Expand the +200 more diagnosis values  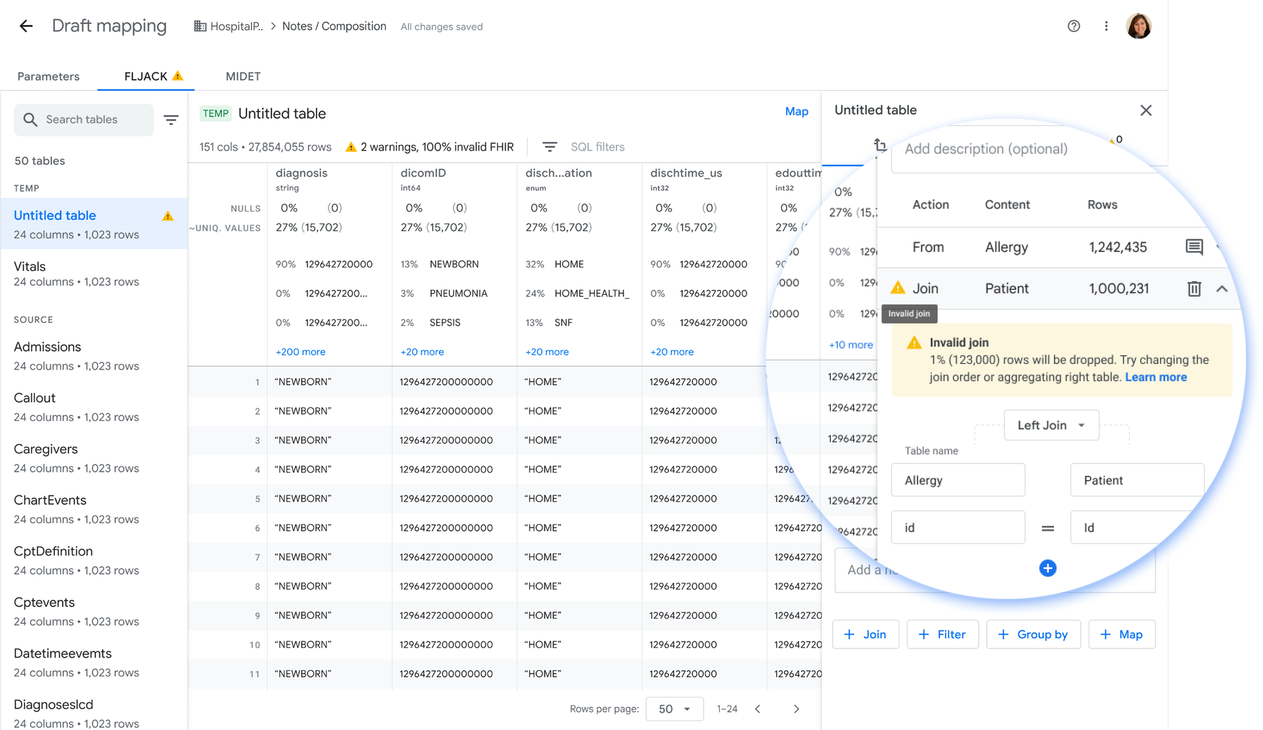click(x=300, y=352)
